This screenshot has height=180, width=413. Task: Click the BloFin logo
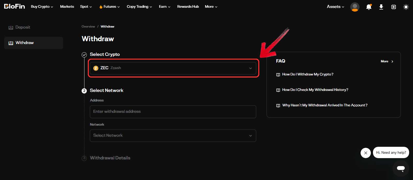tap(14, 6)
